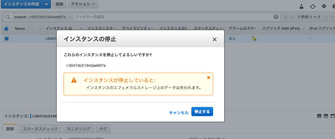Uncheck the selected instance row checkbox
The width and height of the screenshot is (335, 139).
7,39
